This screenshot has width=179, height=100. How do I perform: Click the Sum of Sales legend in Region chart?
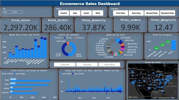[20, 74]
